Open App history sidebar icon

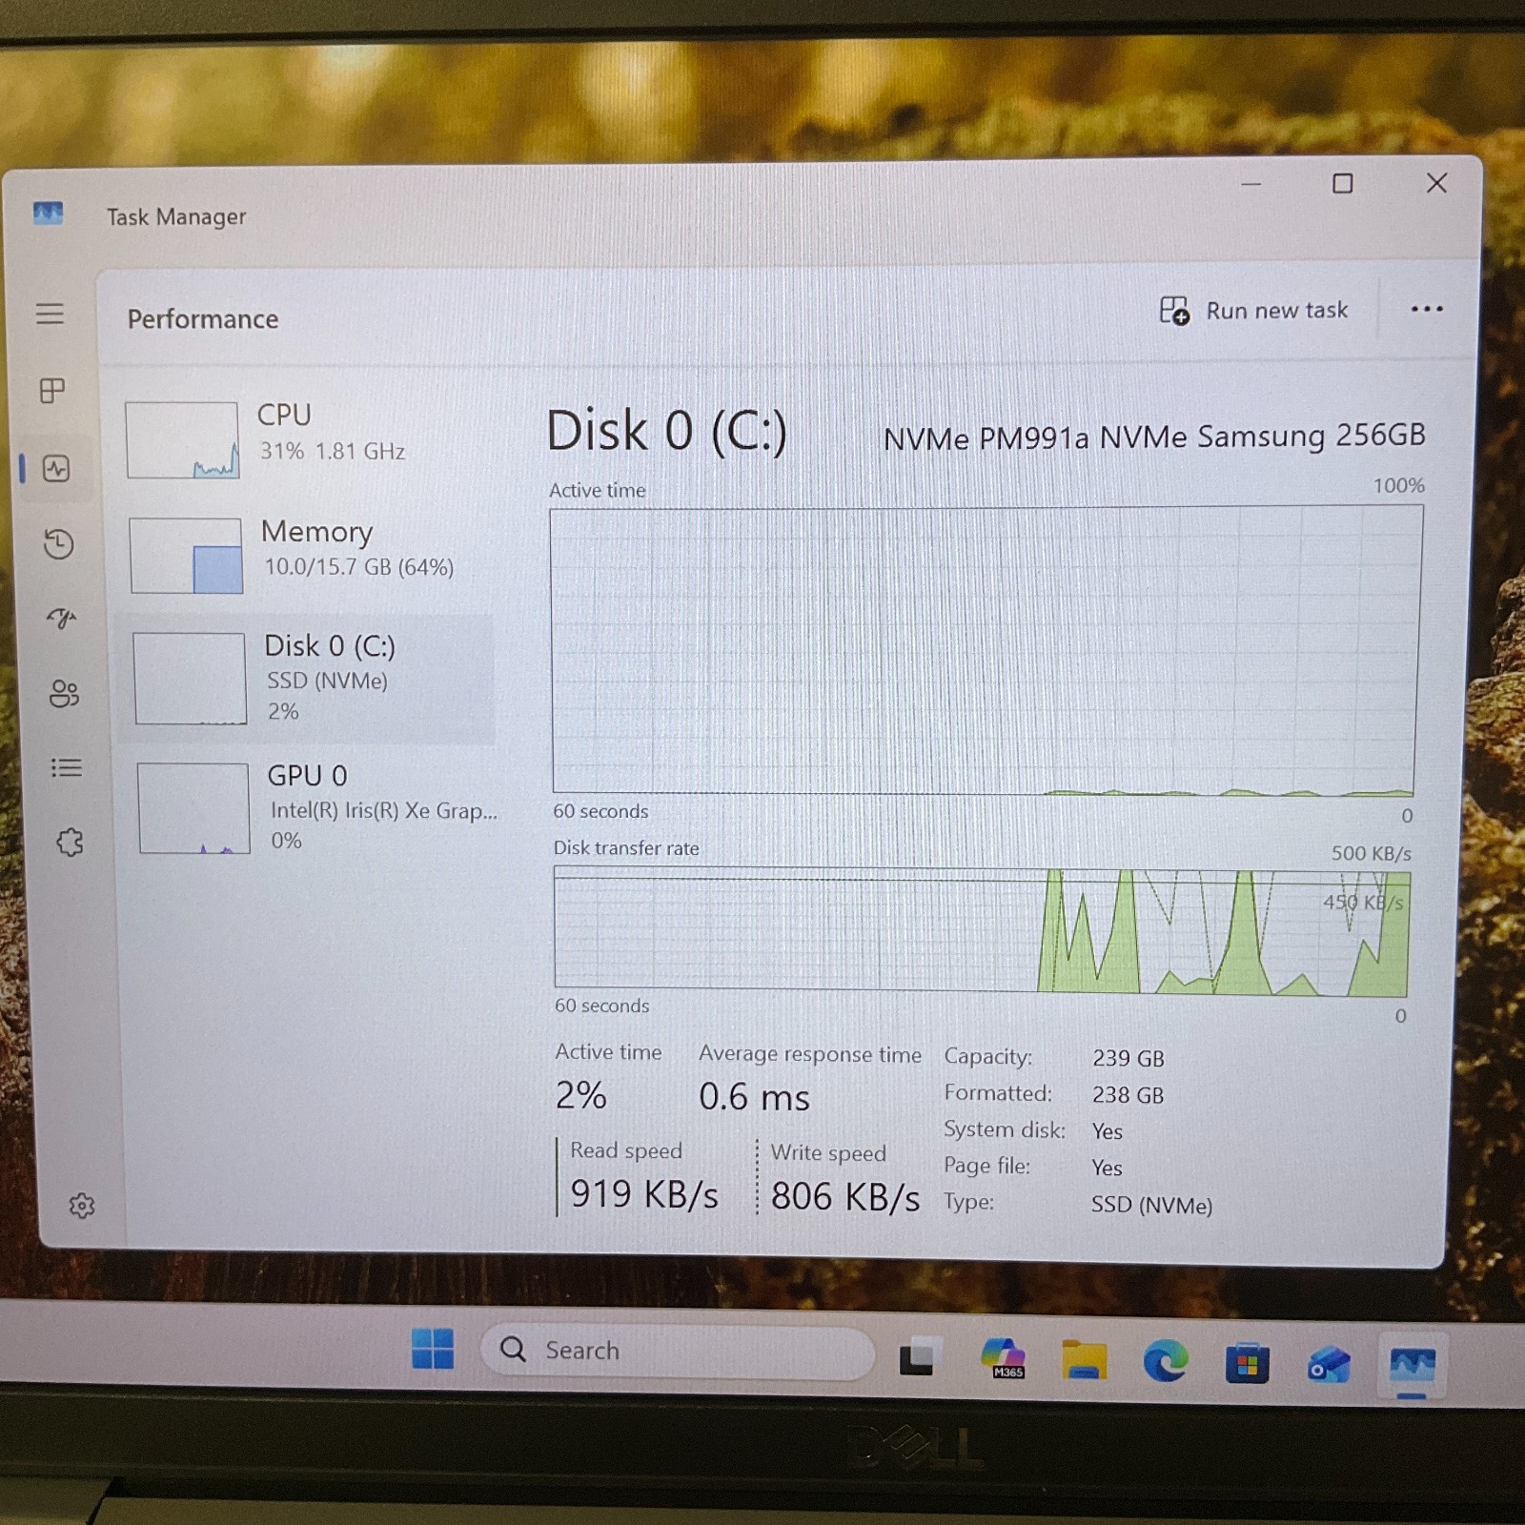click(x=59, y=543)
